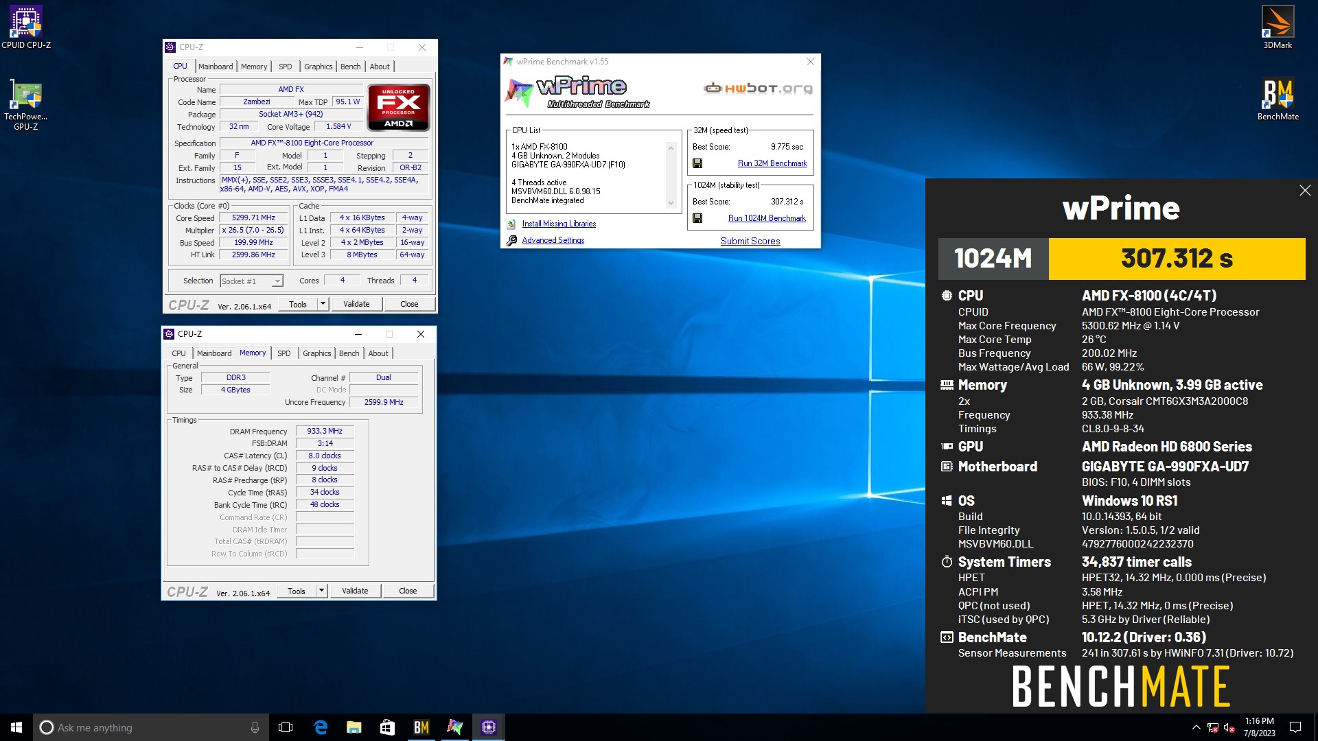Switch to Memory tab in upper CPU-Z

(x=254, y=67)
